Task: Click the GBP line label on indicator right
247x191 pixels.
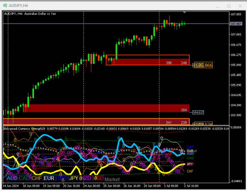Action: click(x=190, y=147)
